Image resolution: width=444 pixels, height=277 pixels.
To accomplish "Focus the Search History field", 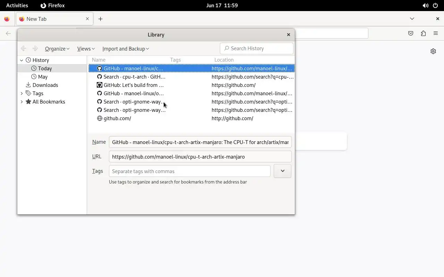I will (x=257, y=48).
